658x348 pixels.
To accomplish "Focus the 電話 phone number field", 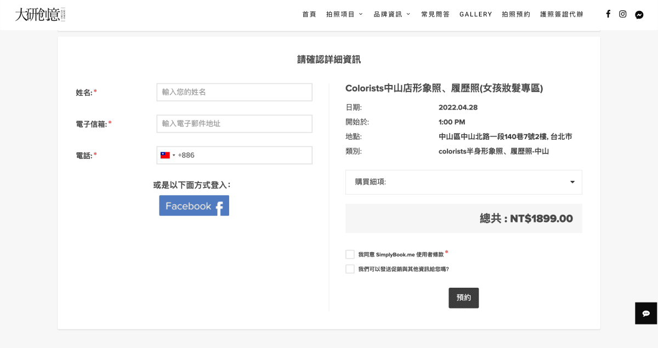I will [235, 155].
